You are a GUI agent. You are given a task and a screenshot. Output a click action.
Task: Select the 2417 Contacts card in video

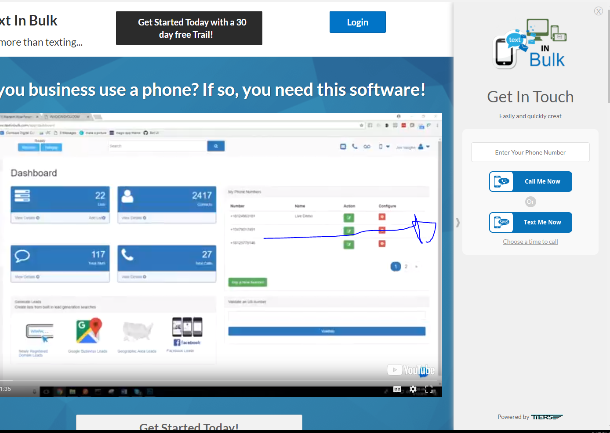(167, 205)
